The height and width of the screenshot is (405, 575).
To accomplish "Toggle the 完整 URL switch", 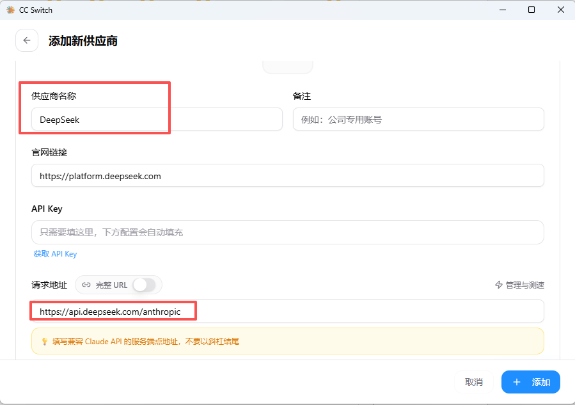I will point(144,285).
